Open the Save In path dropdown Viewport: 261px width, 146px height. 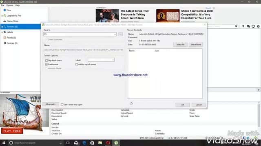tap(115, 34)
